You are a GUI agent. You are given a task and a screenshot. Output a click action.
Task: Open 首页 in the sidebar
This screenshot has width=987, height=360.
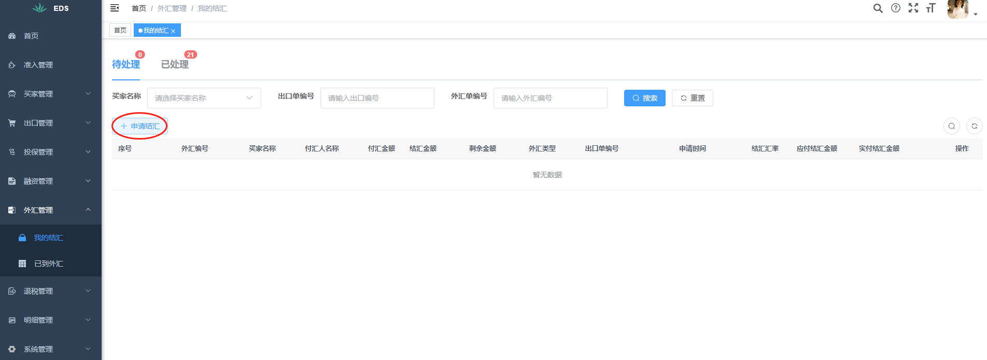tap(51, 36)
